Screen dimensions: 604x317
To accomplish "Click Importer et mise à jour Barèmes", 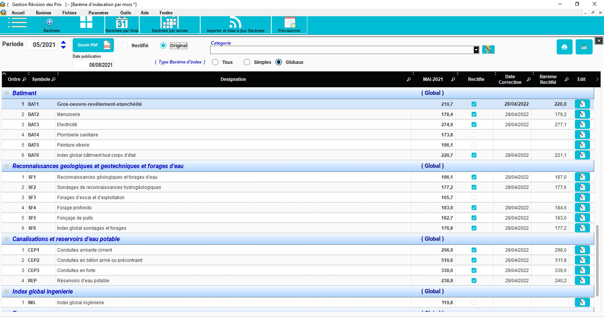I will 235,25.
